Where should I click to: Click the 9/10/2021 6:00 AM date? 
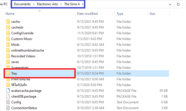[90, 79]
